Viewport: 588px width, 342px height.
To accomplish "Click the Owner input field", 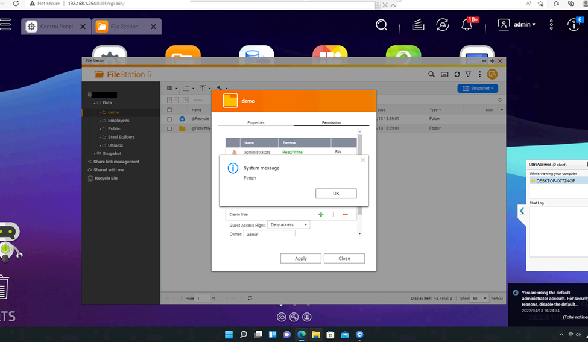I will [x=269, y=234].
